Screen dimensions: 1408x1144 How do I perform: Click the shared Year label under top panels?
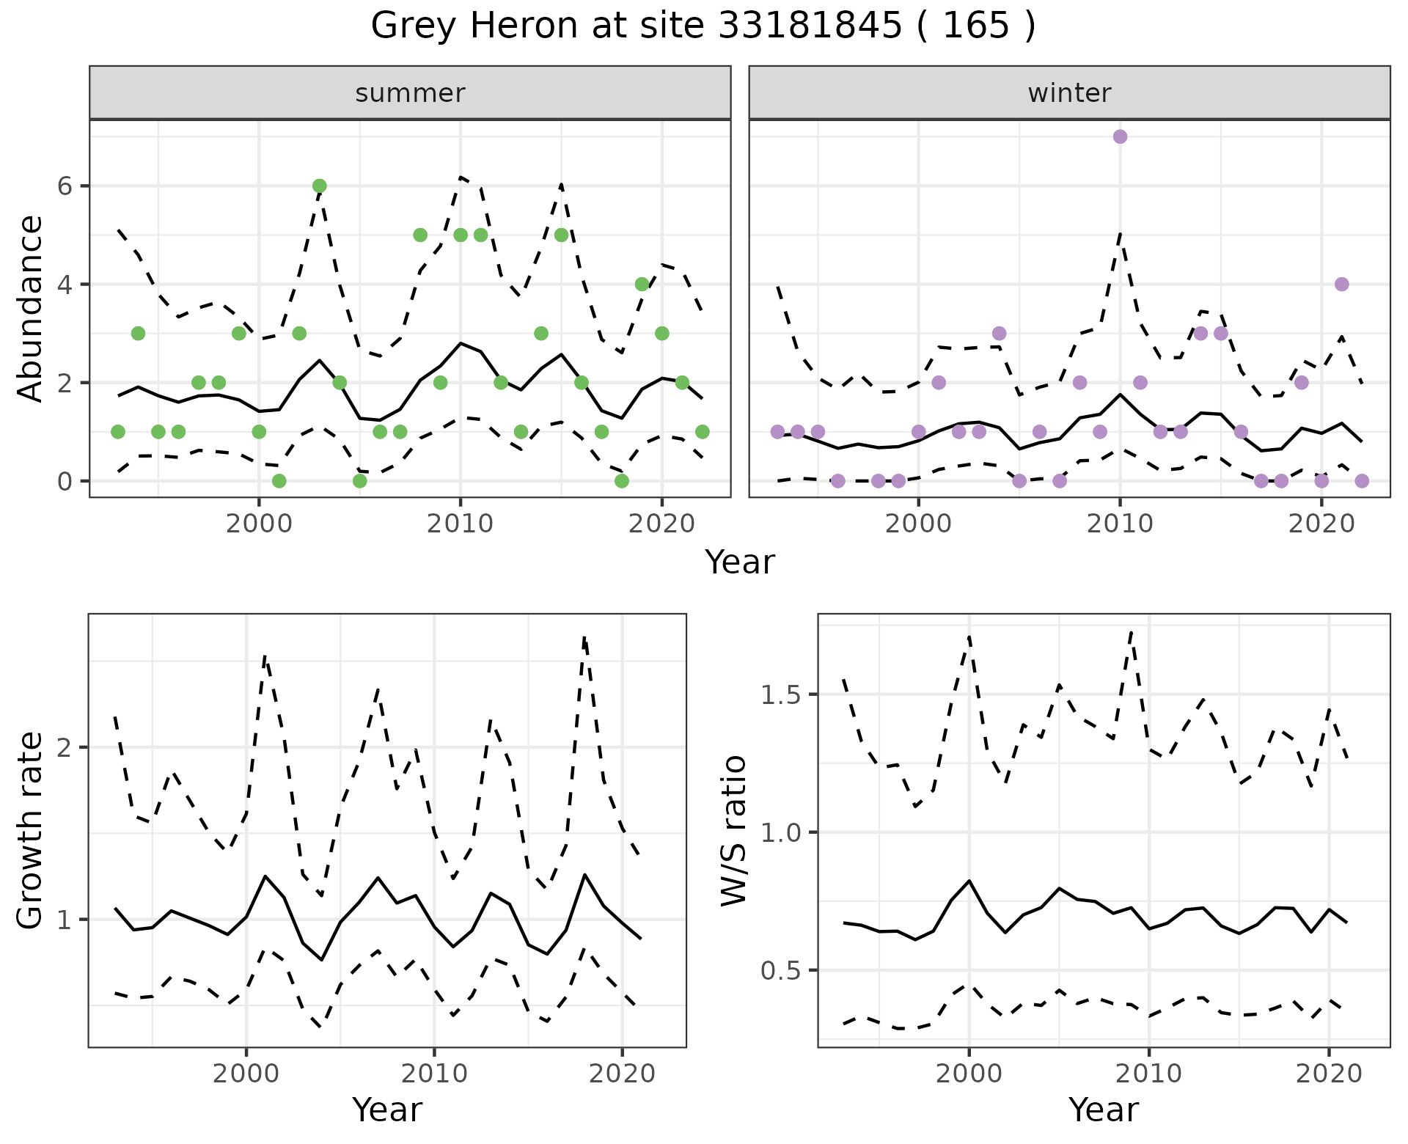(739, 562)
